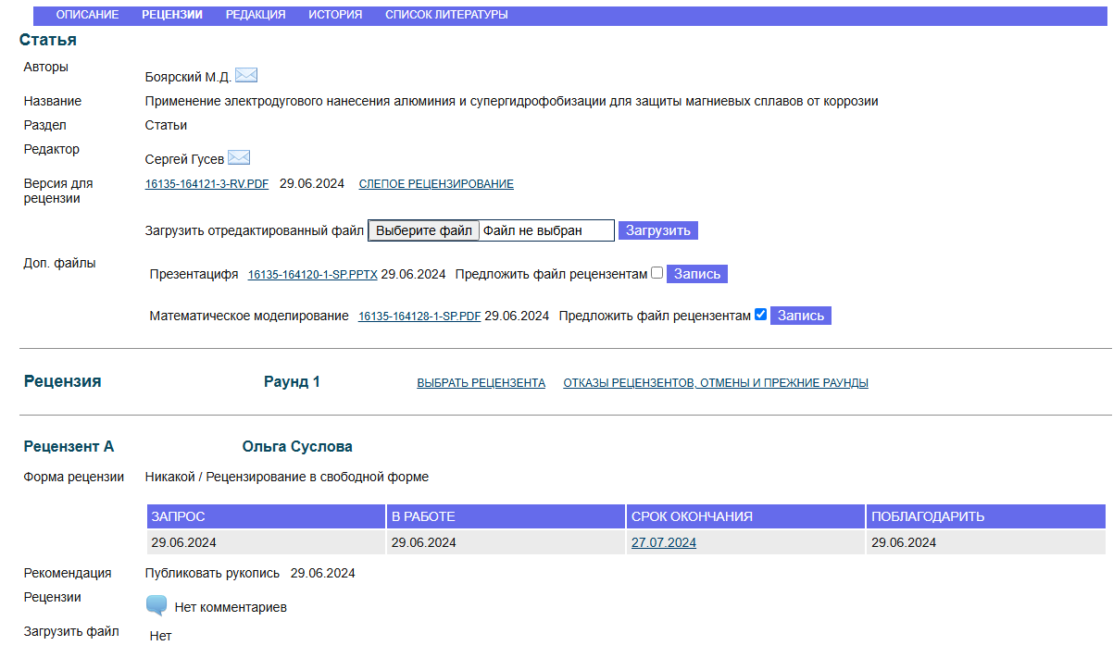Viewport: 1113px width, 658px height.
Task: Click the ЗАПРОС column header
Action: pyautogui.click(x=266, y=516)
